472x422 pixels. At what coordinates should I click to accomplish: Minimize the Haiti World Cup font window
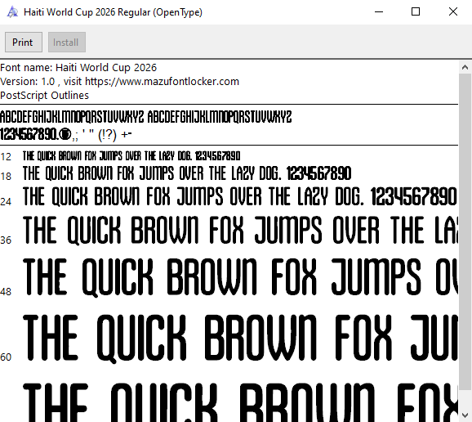(379, 12)
